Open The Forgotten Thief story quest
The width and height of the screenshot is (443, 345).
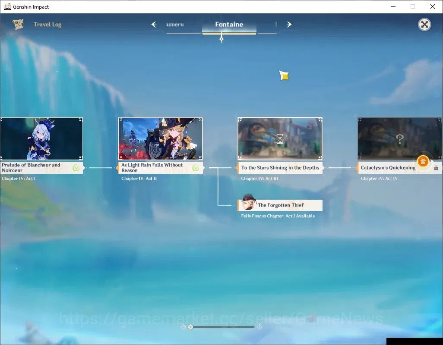point(280,205)
